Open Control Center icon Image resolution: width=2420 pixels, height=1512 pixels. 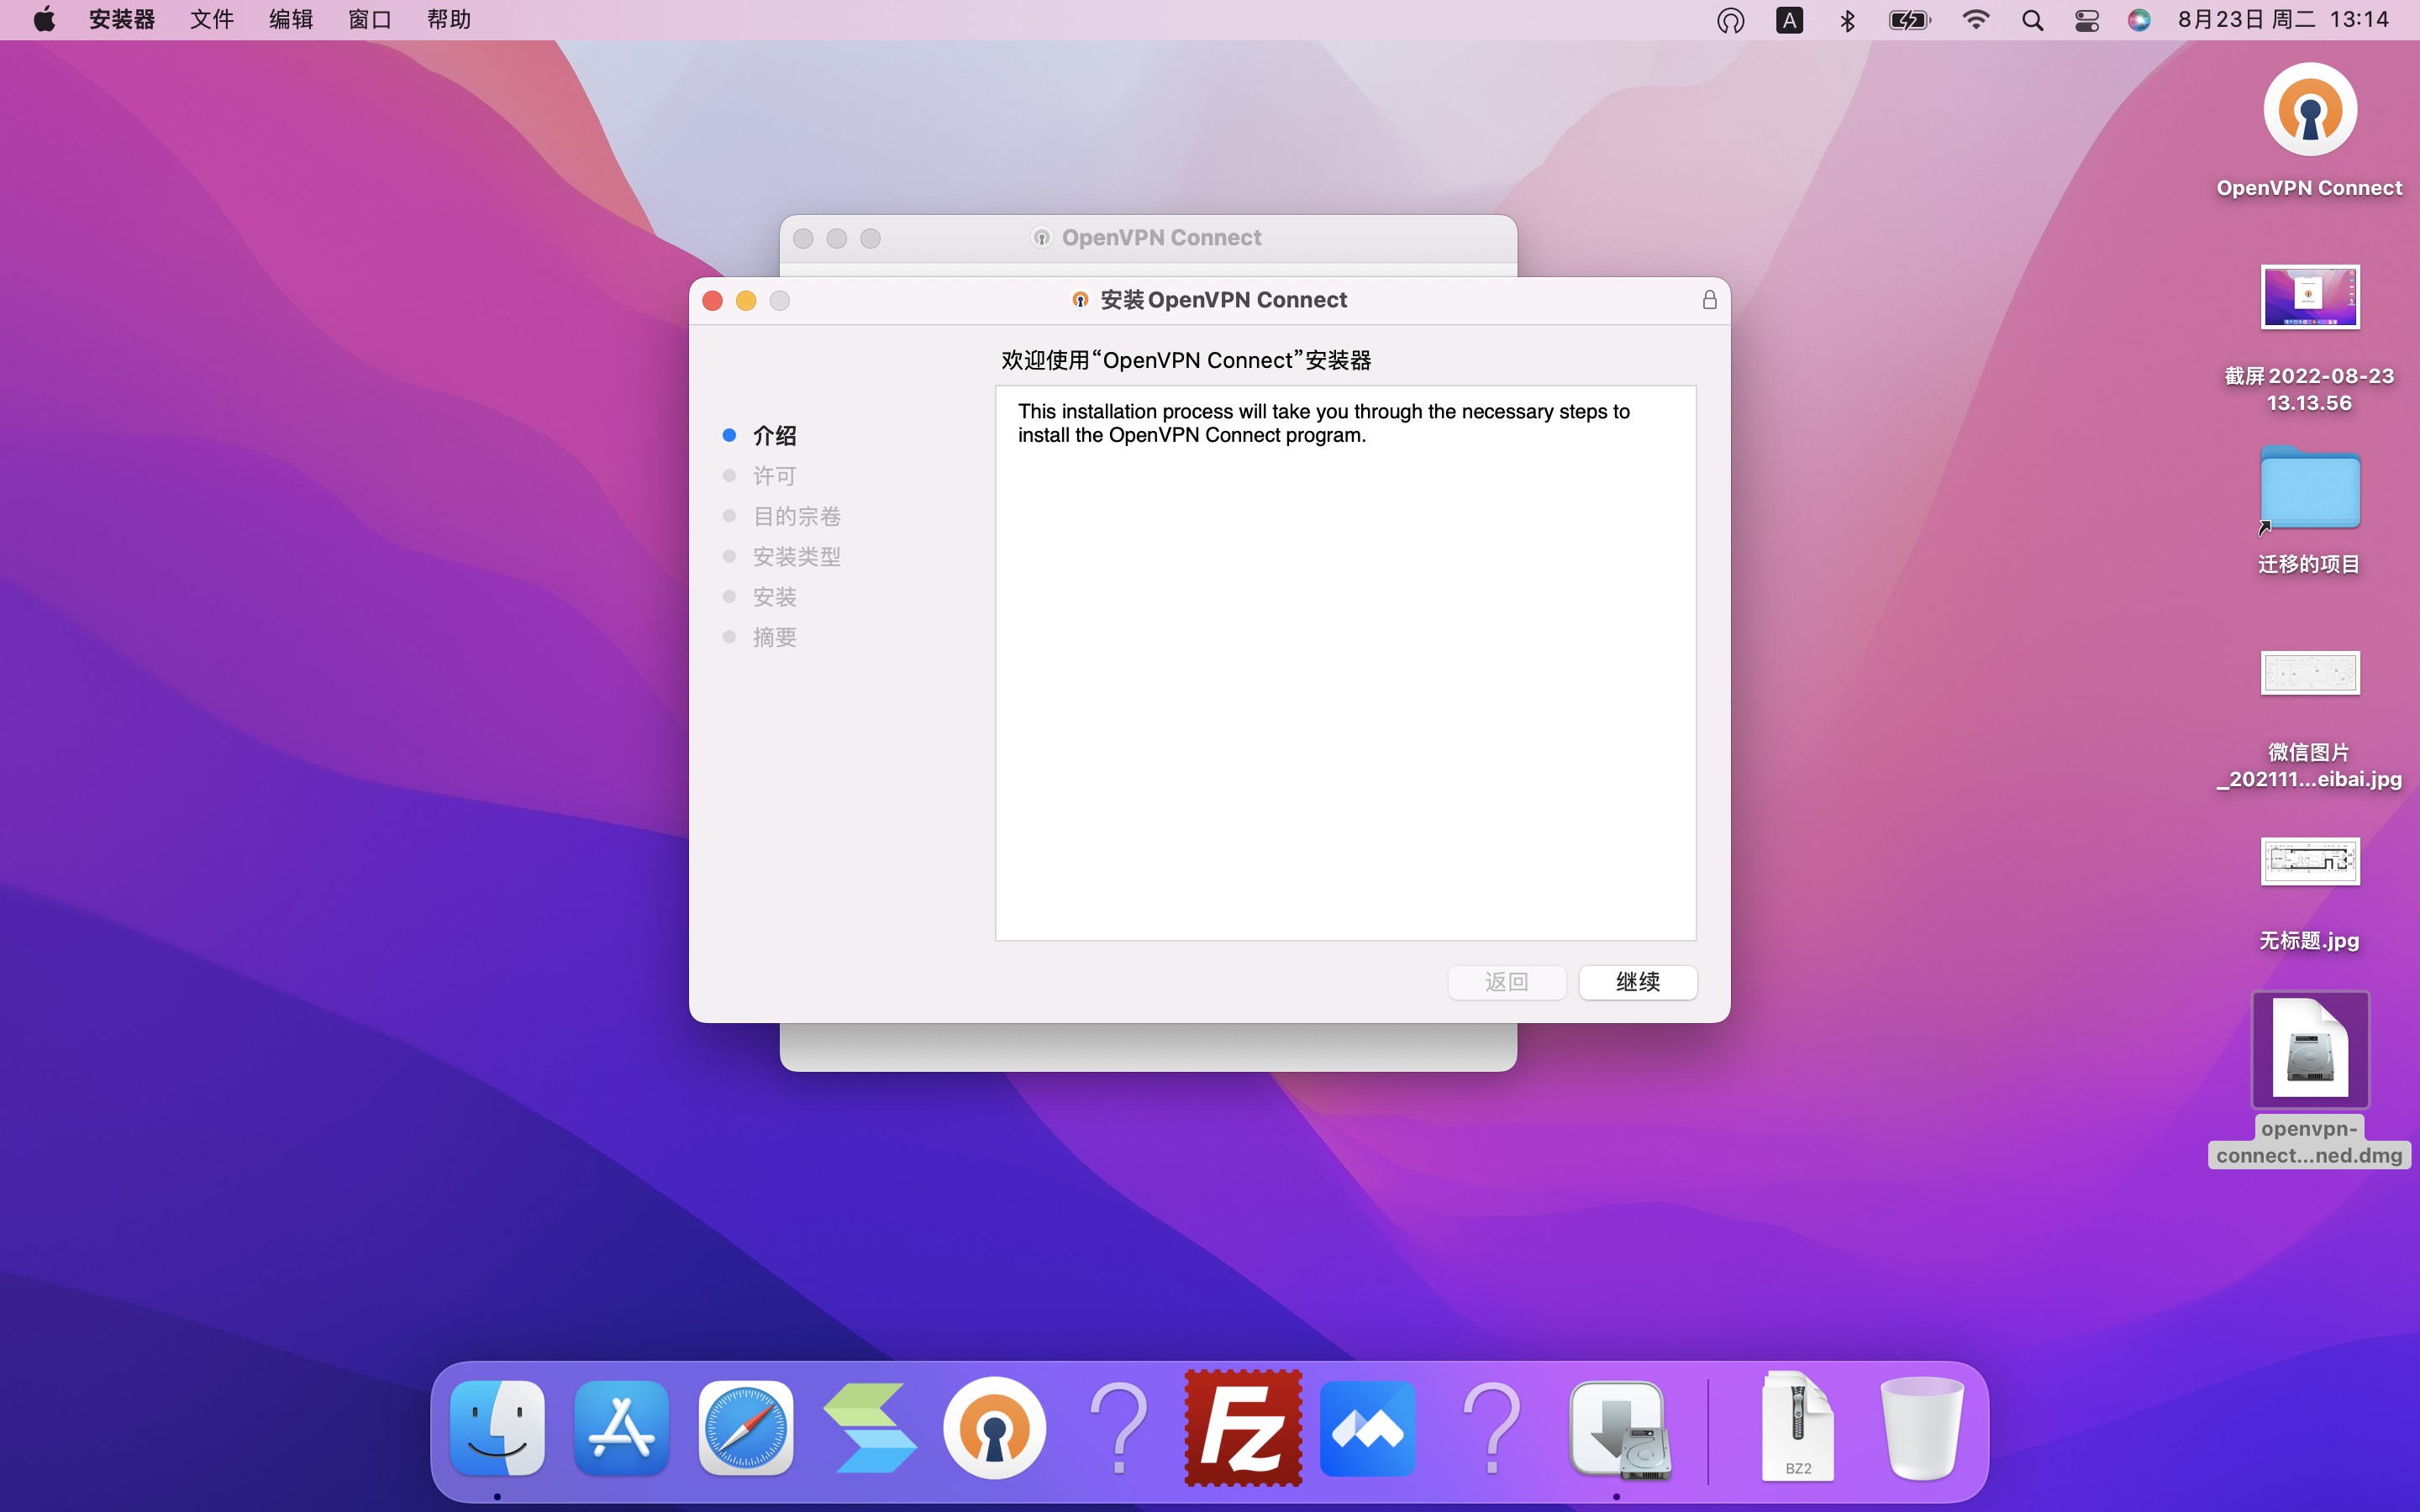[2087, 20]
